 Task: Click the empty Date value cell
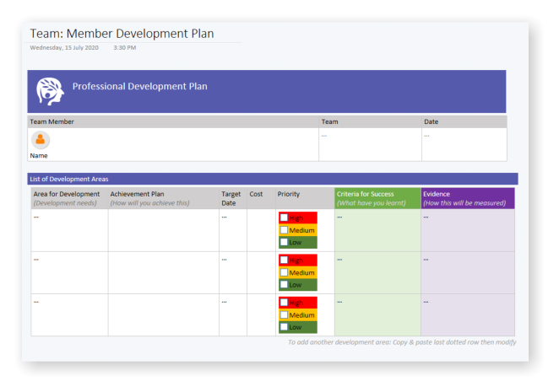[464, 144]
